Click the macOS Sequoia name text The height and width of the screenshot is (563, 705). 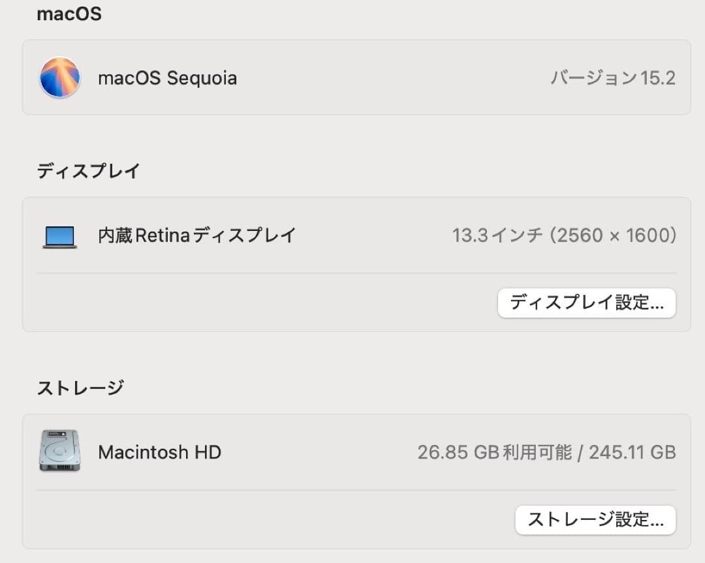[x=167, y=78]
